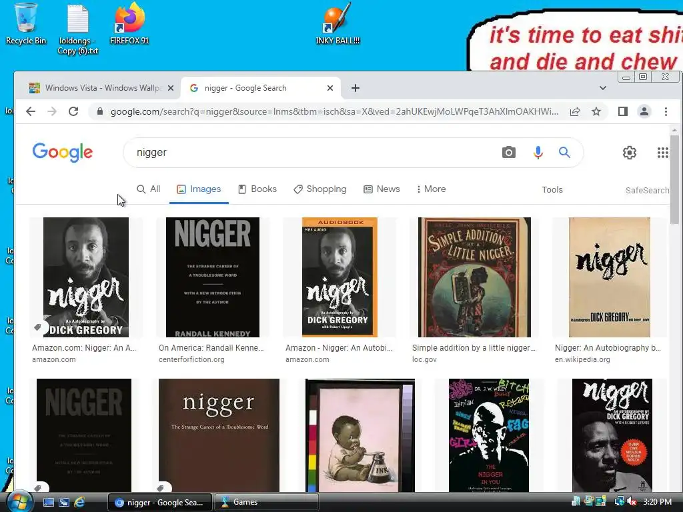Launch the FIREFOX 91 desktop shortcut
The width and height of the screenshot is (683, 512).
[x=129, y=24]
